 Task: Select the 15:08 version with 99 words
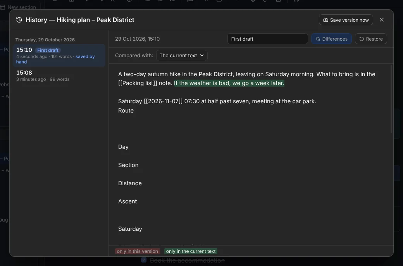point(59,76)
